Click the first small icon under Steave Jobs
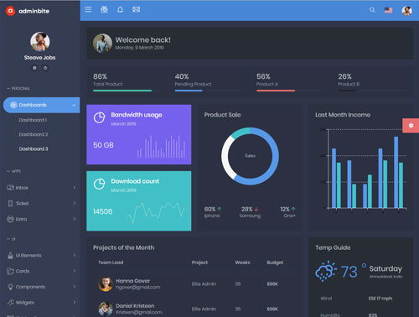 pyautogui.click(x=34, y=68)
